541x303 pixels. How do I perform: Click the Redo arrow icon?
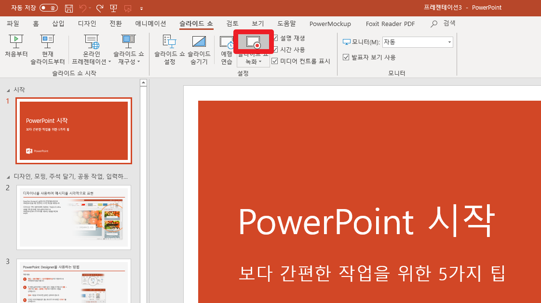click(100, 8)
